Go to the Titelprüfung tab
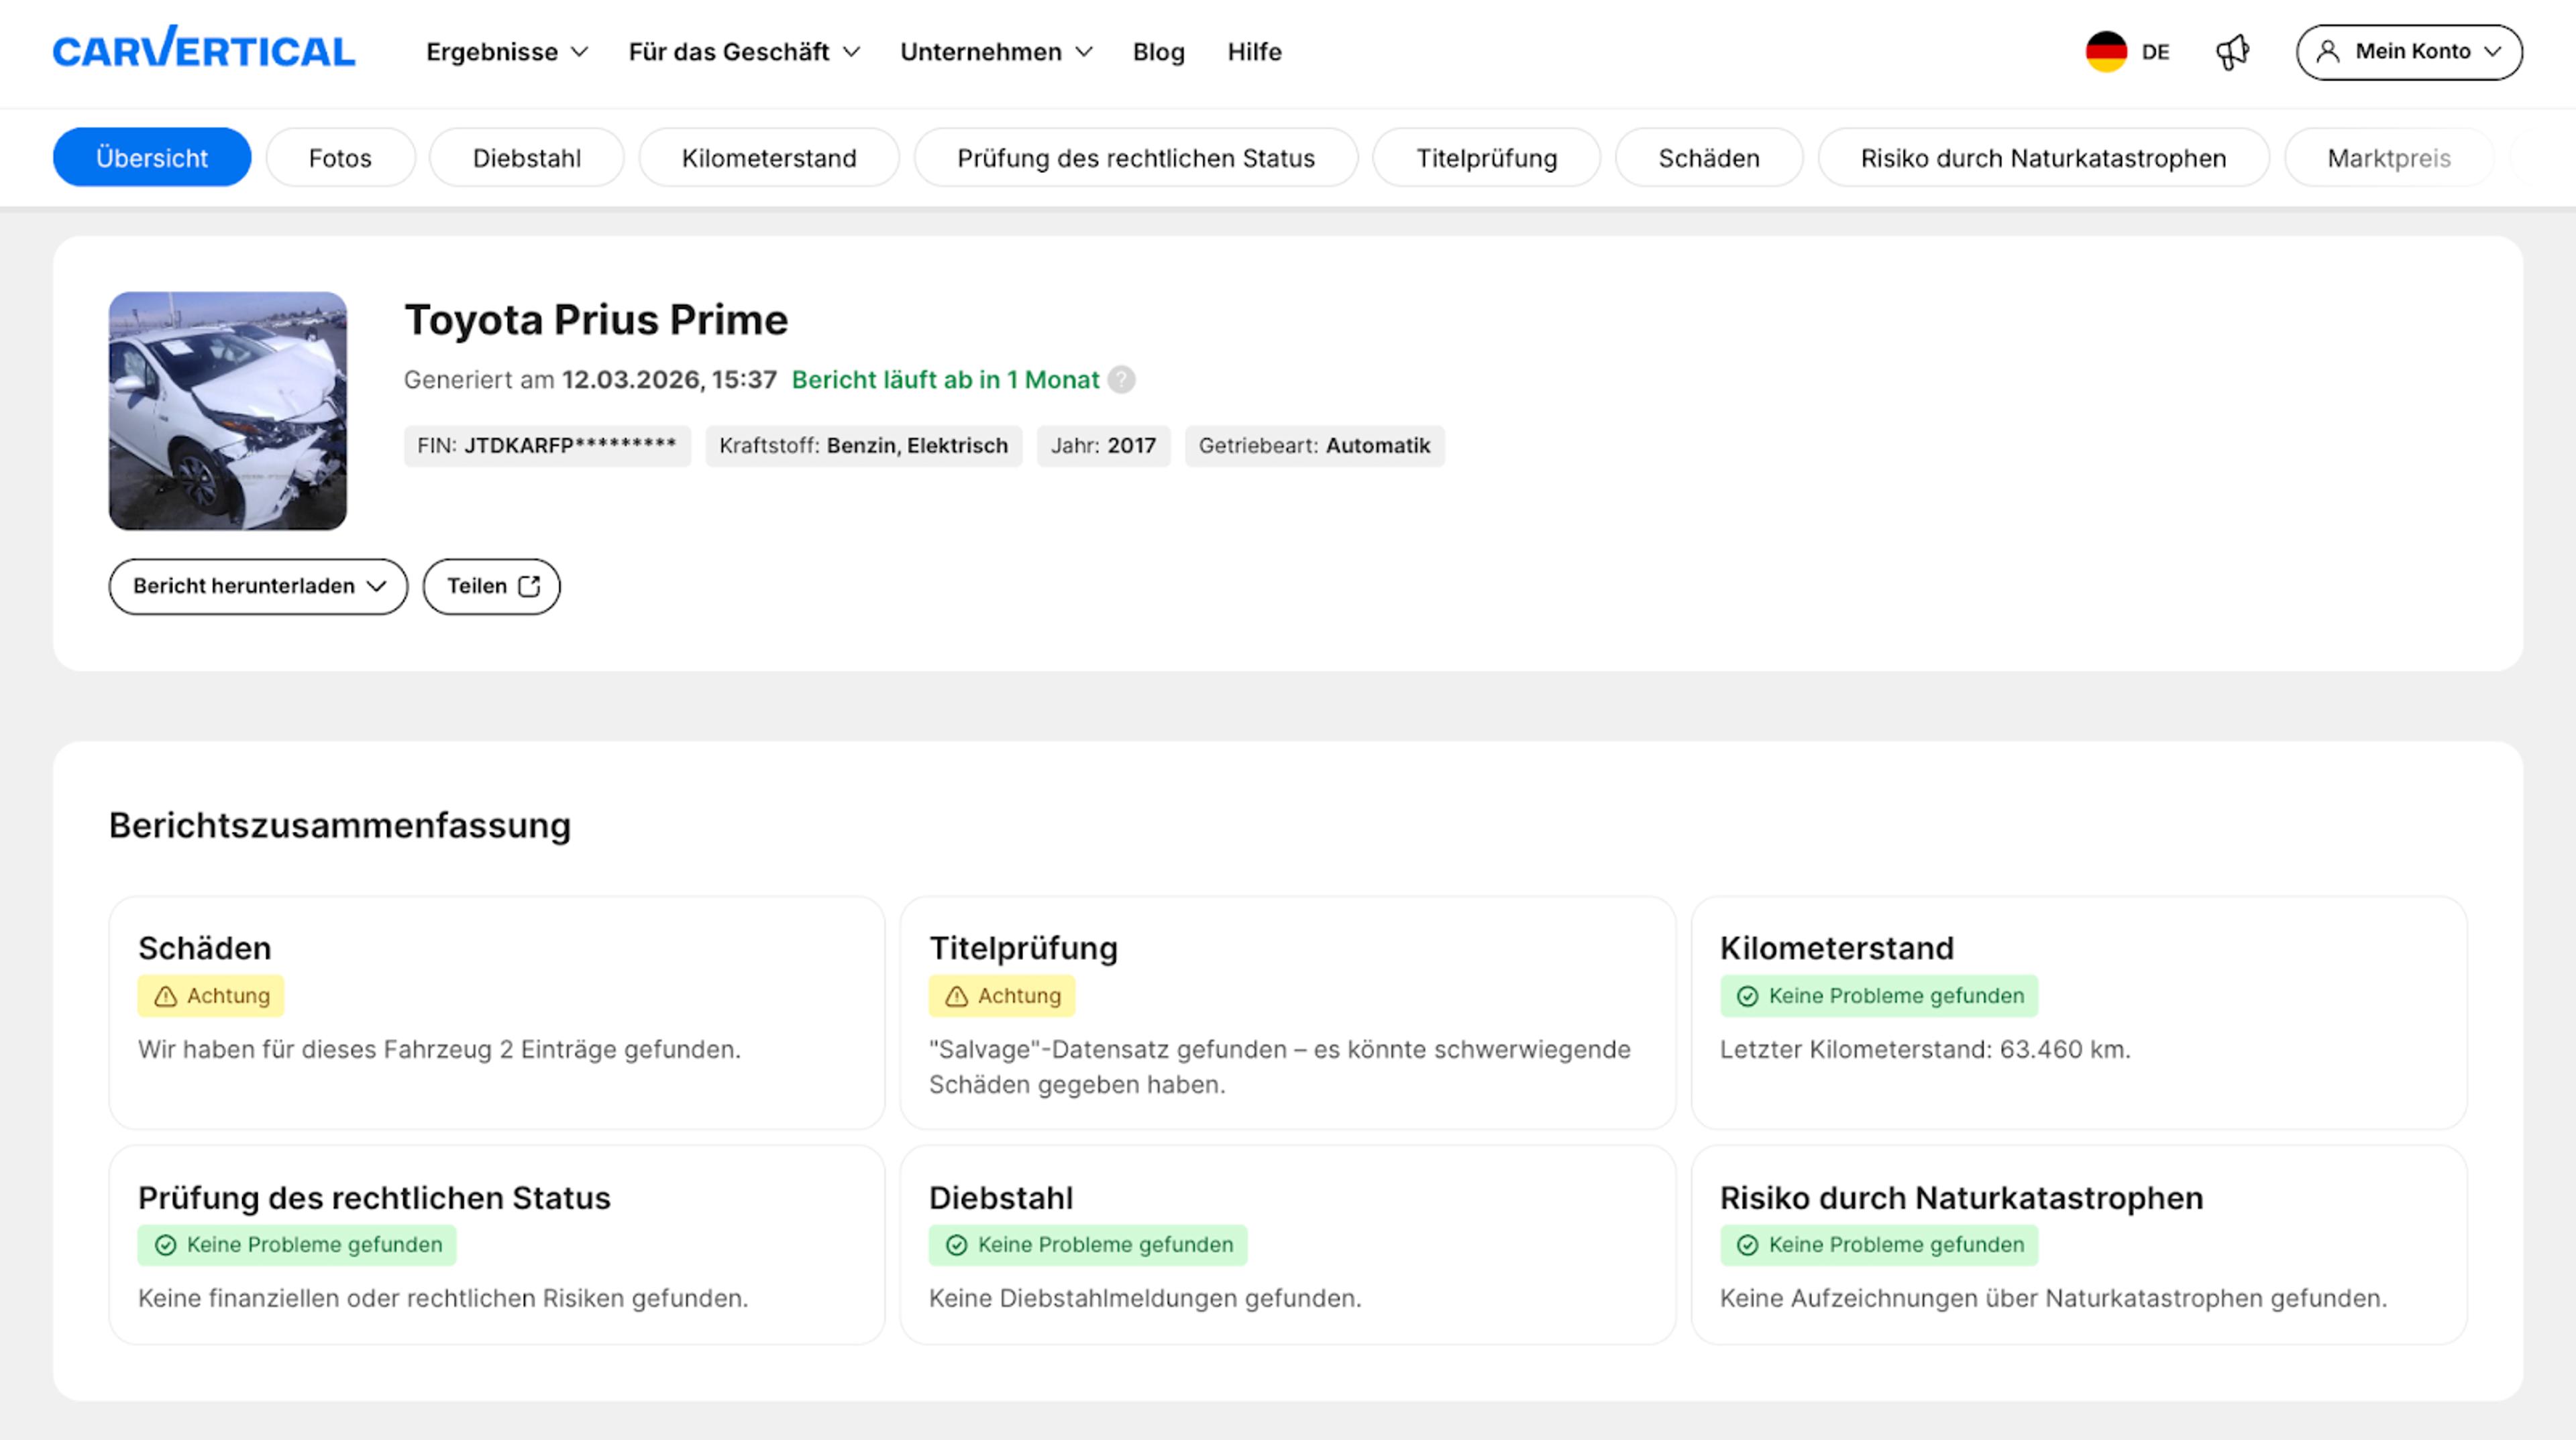 pyautogui.click(x=1486, y=158)
